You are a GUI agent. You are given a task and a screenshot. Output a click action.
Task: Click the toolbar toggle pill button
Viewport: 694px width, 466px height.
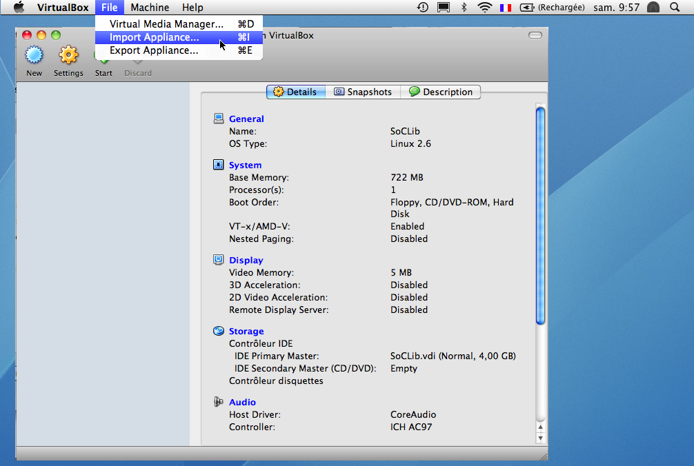coord(535,35)
